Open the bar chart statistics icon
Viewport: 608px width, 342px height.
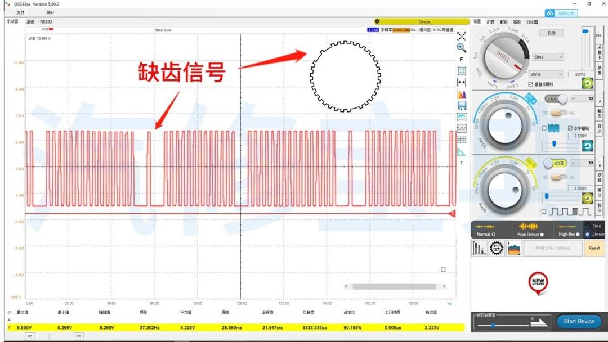tap(479, 248)
